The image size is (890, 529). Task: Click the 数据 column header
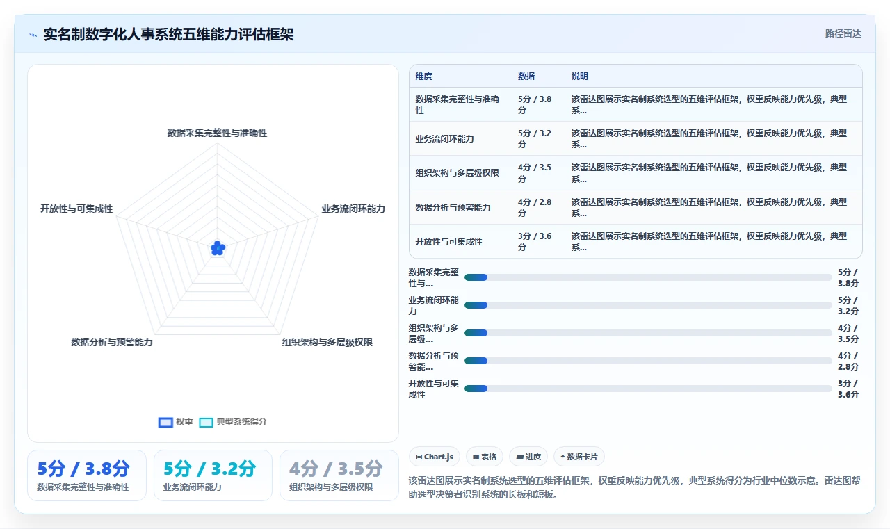point(526,76)
